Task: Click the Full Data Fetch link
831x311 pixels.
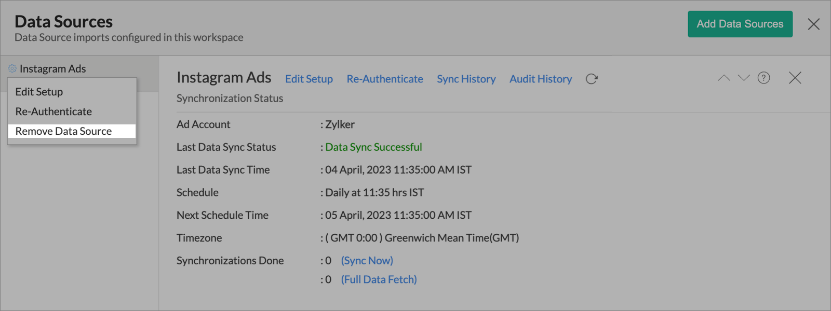Action: pyautogui.click(x=379, y=279)
